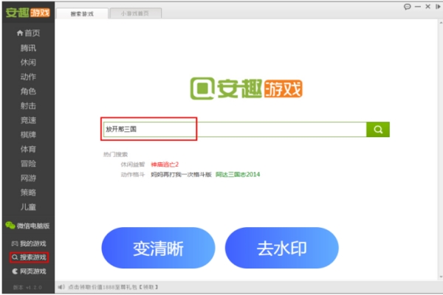
Task: Open hot search 神庙逃亡2
Action: point(165,164)
